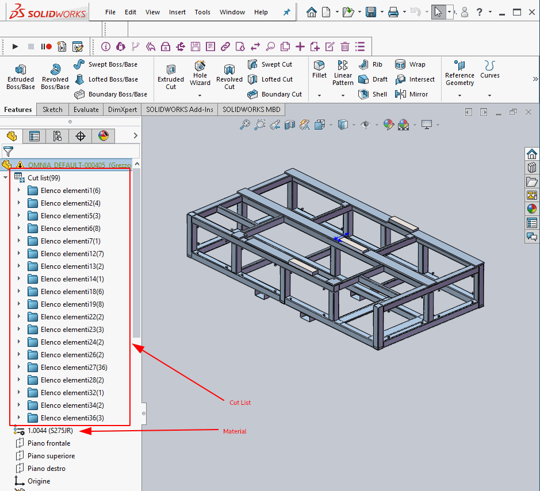The width and height of the screenshot is (540, 491).
Task: Toggle the menu bar pushpin
Action: [x=286, y=11]
